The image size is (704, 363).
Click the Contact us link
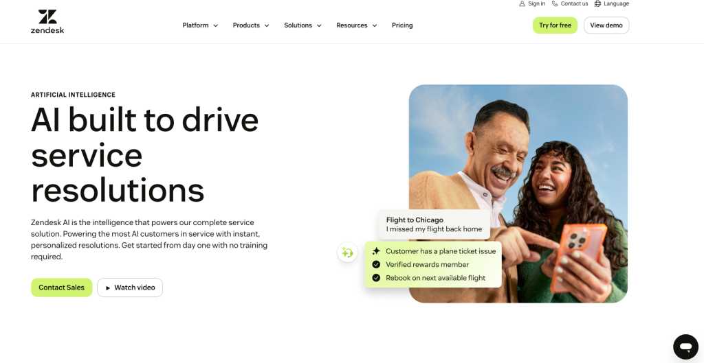coord(574,3)
